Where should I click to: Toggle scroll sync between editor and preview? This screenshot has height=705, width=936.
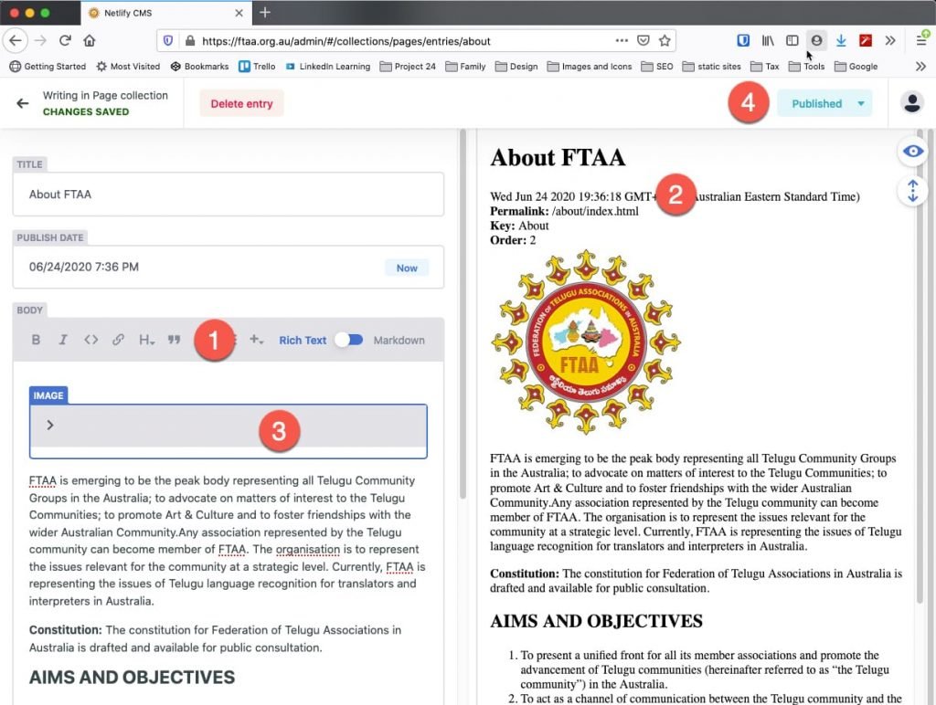[x=912, y=191]
